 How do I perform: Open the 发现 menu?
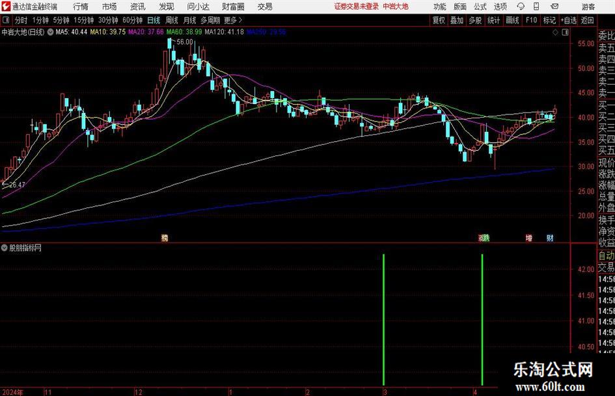click(x=167, y=7)
